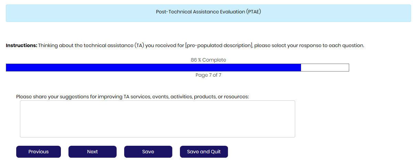Click the unfilled white end of progress bar
The width and height of the screenshot is (419, 165).
(x=325, y=68)
